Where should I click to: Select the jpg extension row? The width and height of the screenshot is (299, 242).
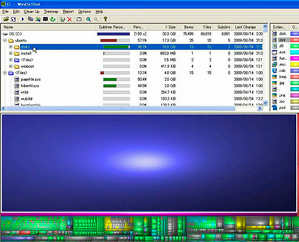tap(285, 83)
